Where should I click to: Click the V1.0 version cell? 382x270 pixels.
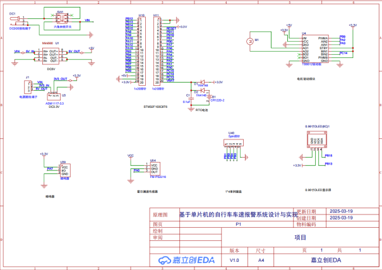(x=234, y=261)
